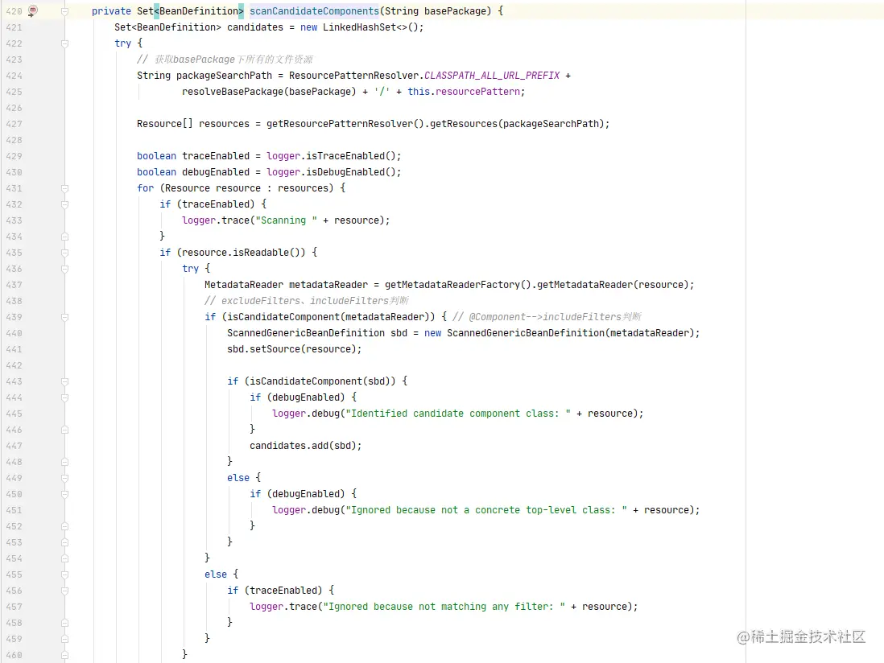Click the fold end marker at line 448
This screenshot has height=663, width=884.
click(65, 462)
